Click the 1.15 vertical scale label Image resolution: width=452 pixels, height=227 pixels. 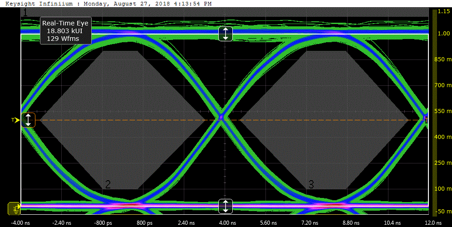pos(444,11)
